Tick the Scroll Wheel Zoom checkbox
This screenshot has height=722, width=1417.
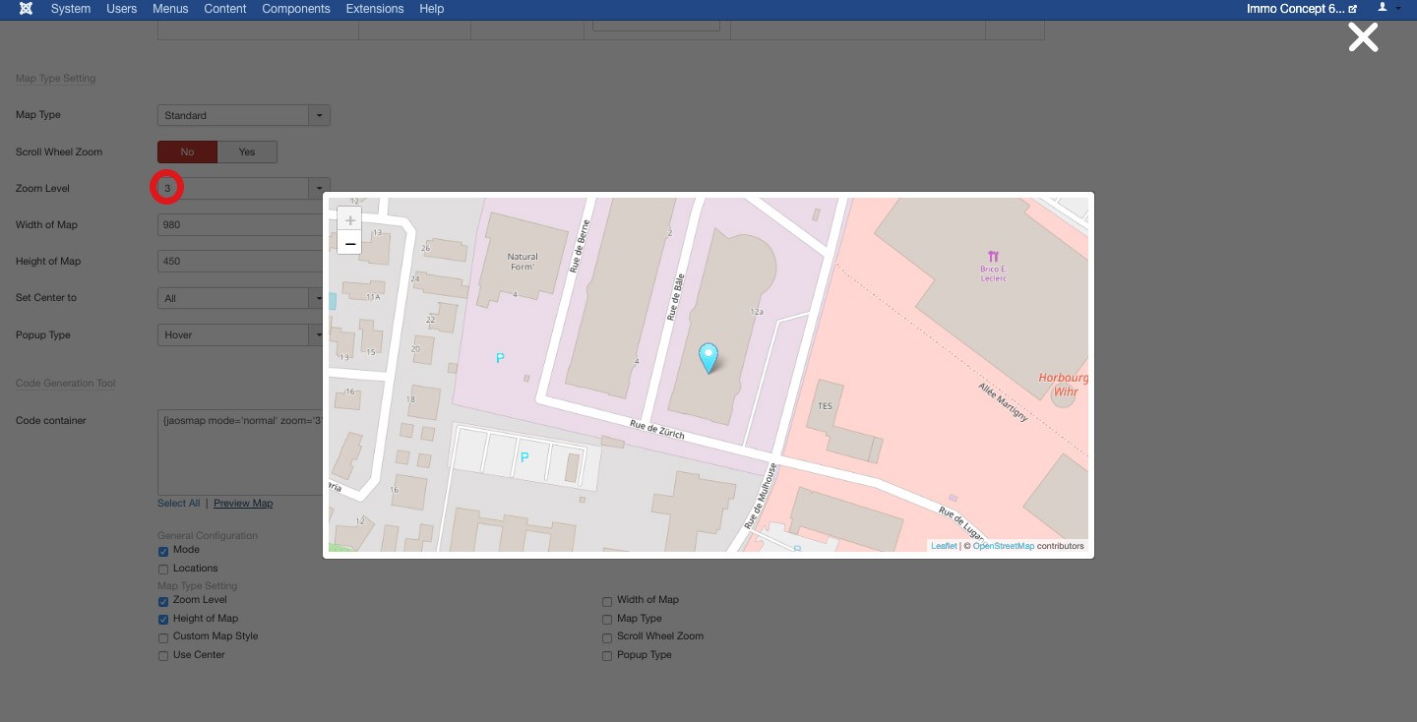click(x=607, y=637)
